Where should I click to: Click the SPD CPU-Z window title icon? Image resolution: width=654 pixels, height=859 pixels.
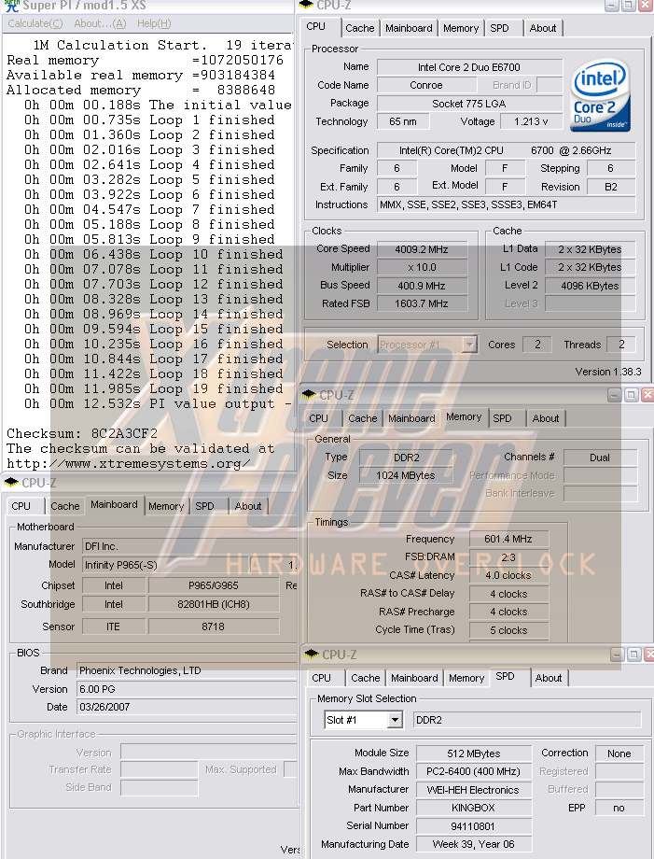312,655
